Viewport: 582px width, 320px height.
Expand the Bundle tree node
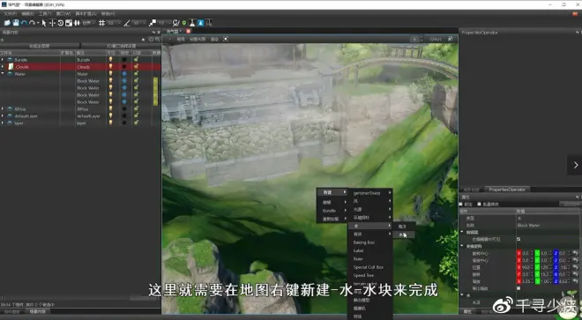coord(3,59)
